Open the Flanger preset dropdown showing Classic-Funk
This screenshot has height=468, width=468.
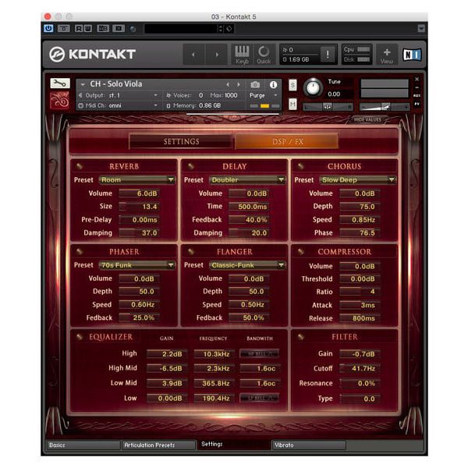pyautogui.click(x=247, y=265)
